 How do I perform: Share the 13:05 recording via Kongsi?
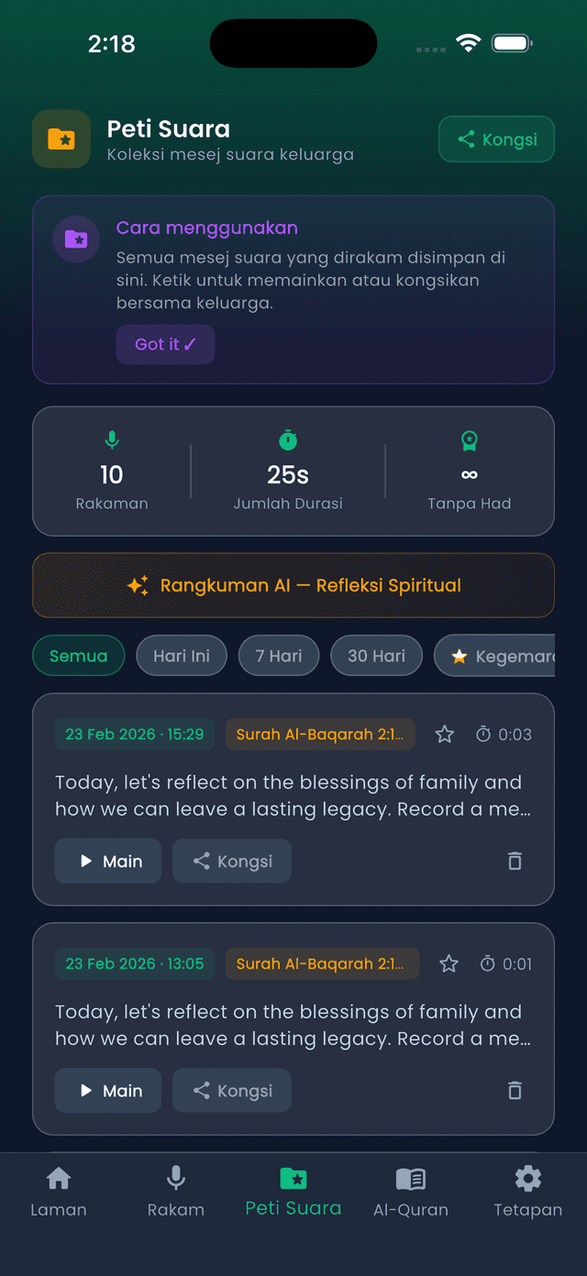(232, 1091)
